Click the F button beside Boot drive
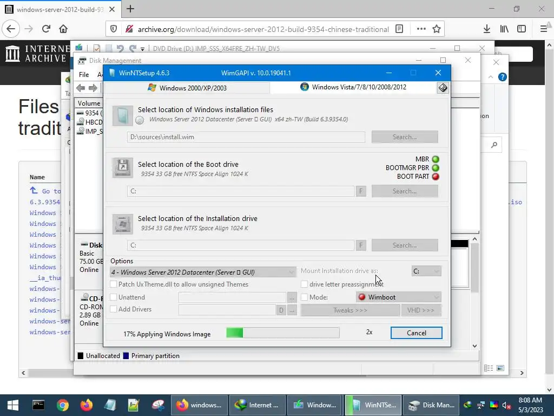This screenshot has width=554, height=416. click(361, 191)
